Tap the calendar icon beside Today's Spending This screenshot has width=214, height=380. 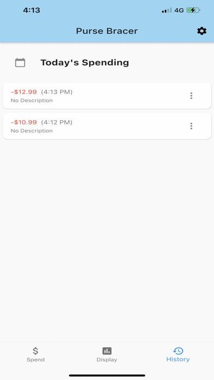[20, 63]
